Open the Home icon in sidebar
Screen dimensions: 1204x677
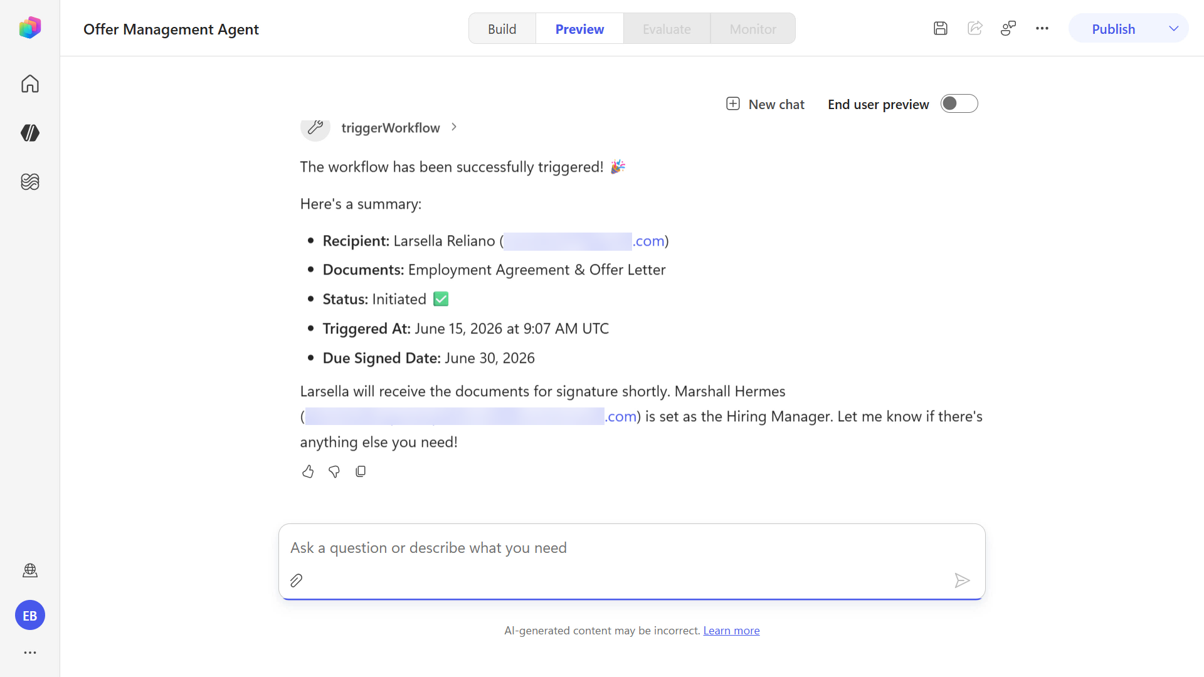(x=29, y=83)
